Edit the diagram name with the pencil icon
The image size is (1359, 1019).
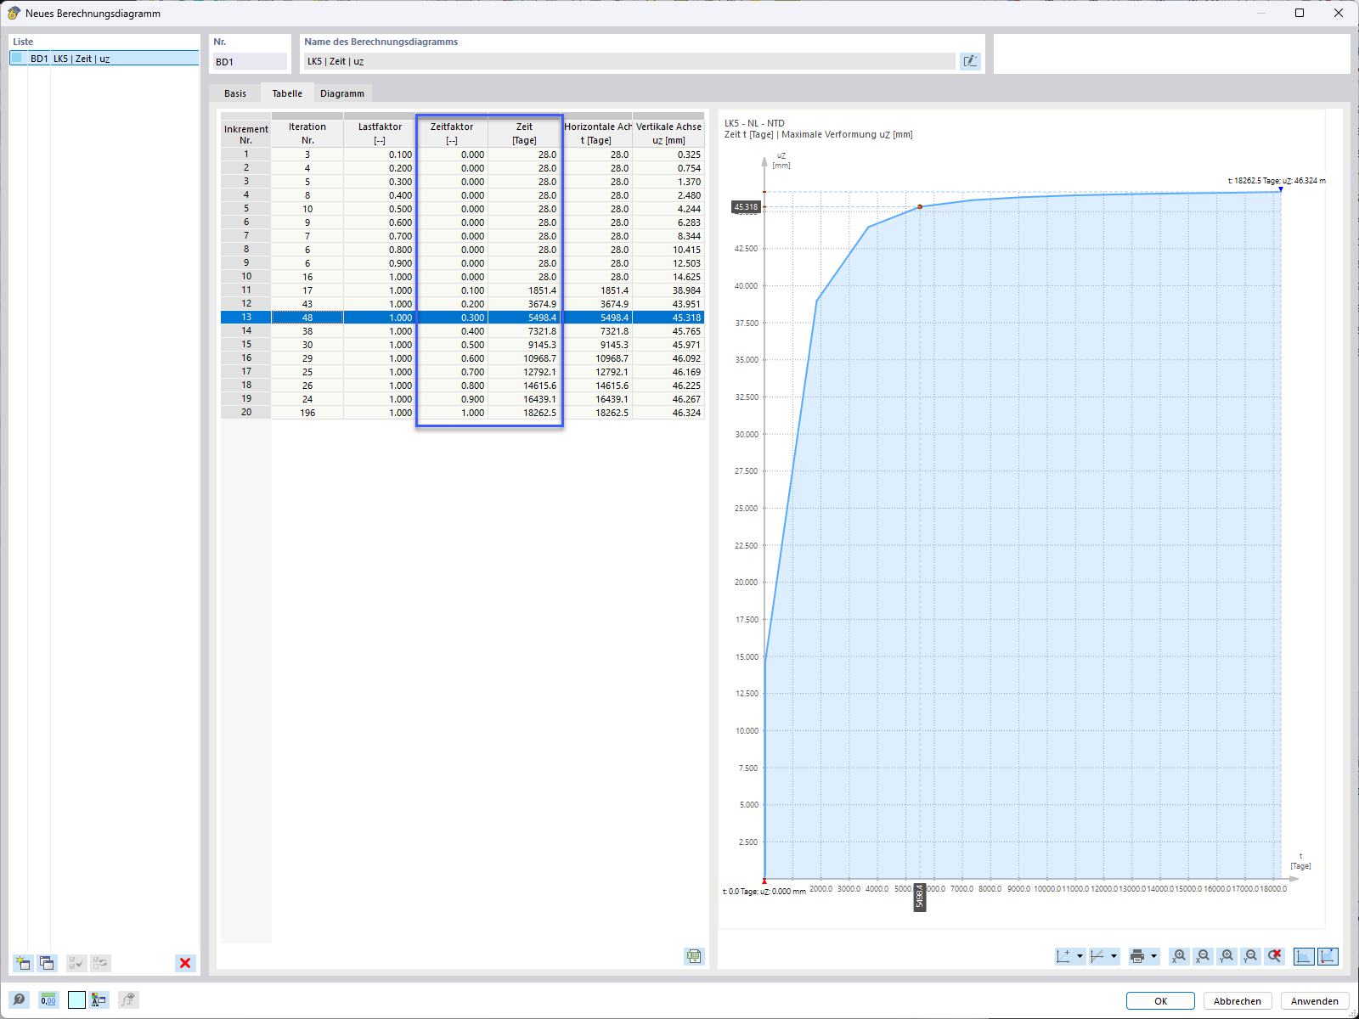click(x=970, y=61)
